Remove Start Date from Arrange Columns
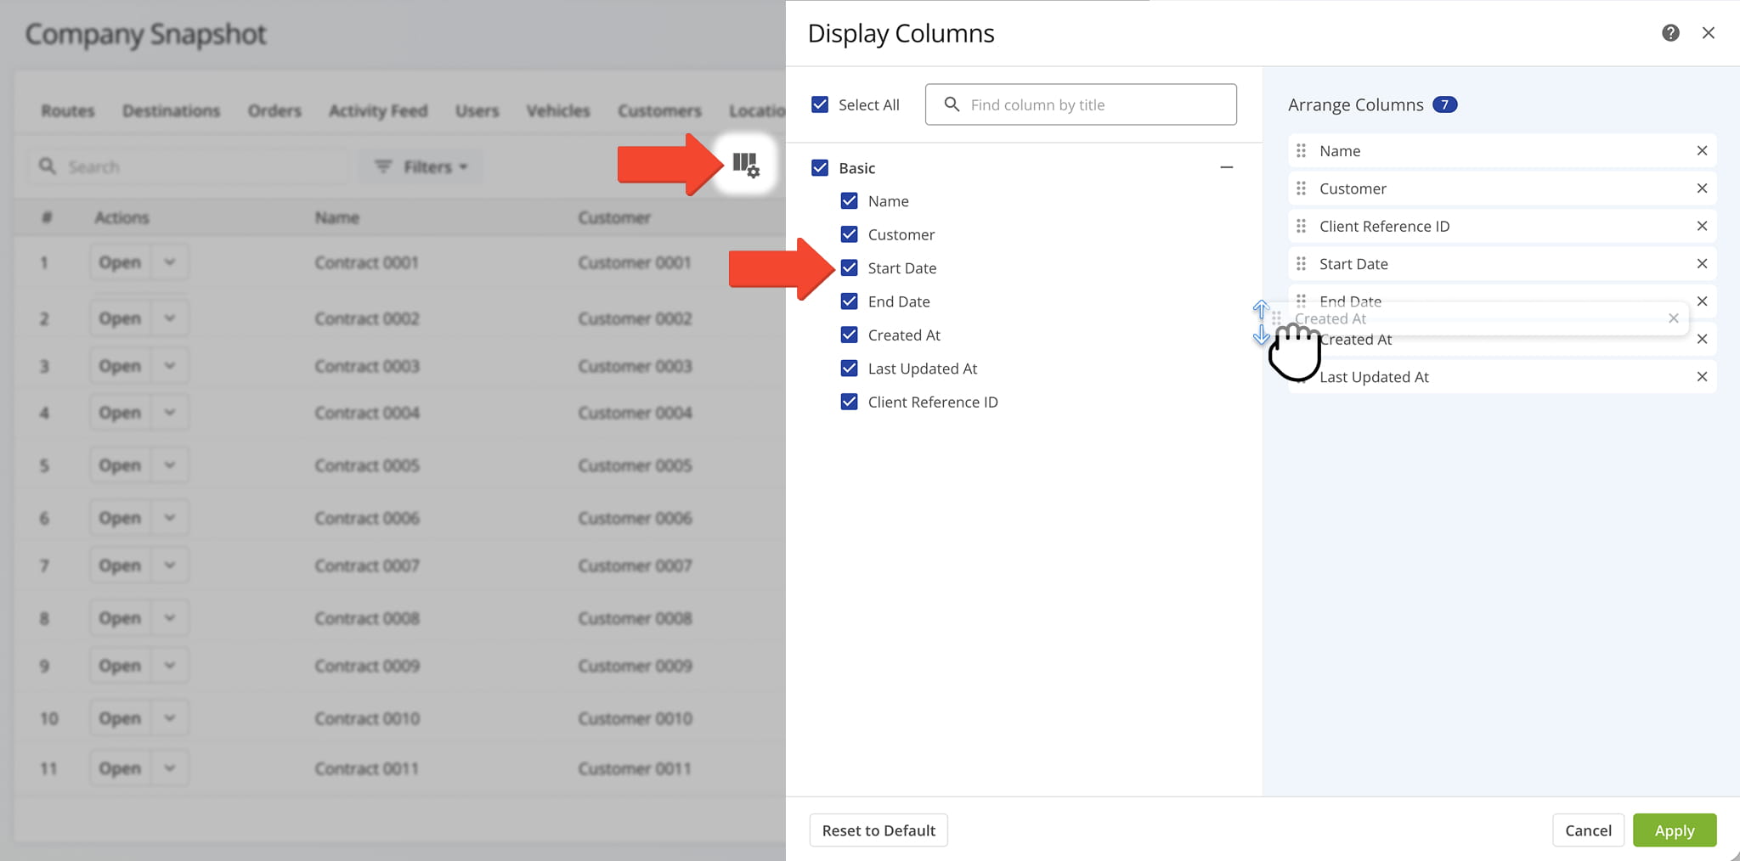This screenshot has height=861, width=1740. (x=1702, y=264)
